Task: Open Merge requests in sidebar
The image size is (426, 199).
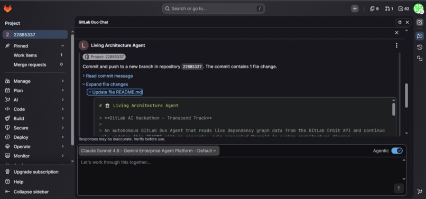Action: [x=35, y=64]
